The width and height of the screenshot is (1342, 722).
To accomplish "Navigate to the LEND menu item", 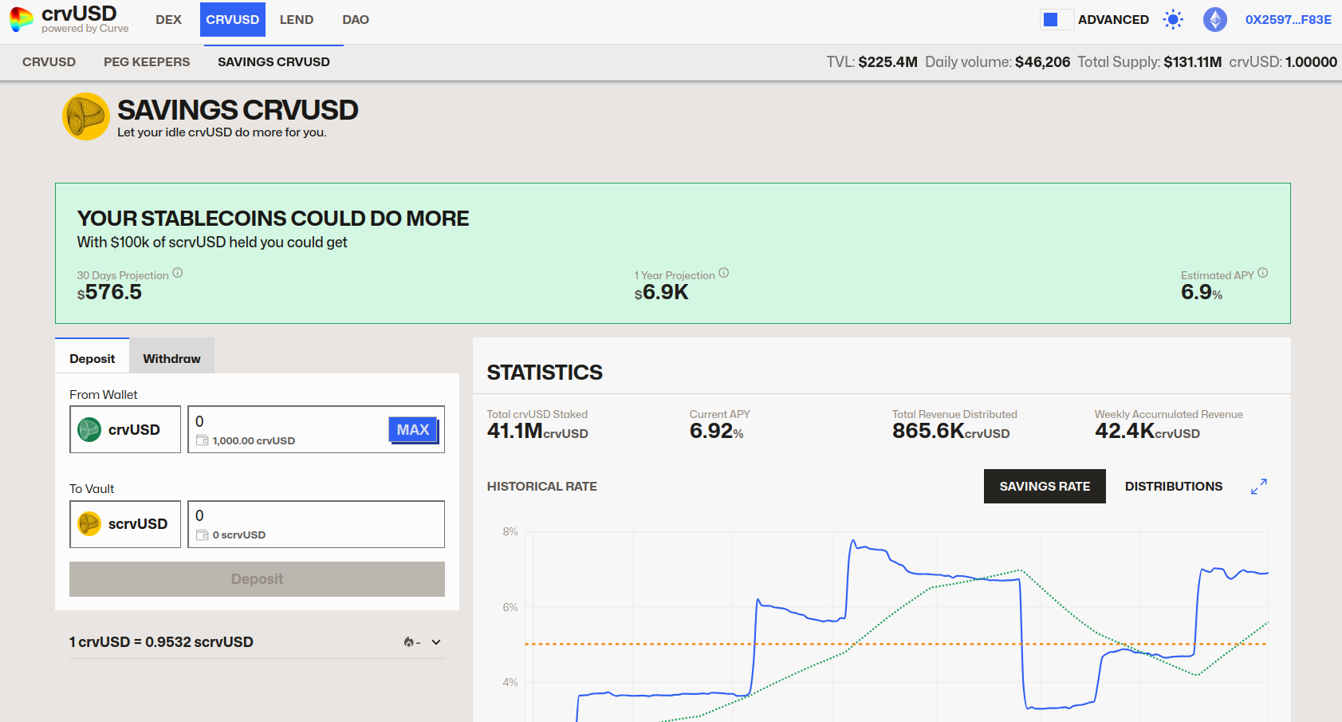I will click(296, 19).
